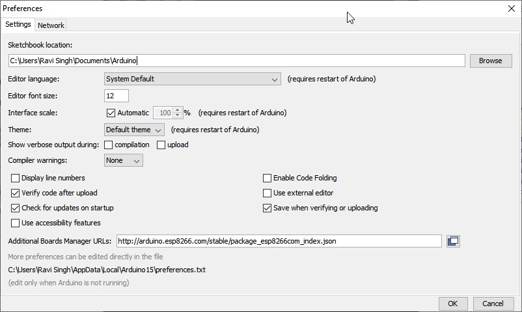
Task: Click the interface scale 100 value field
Action: (x=163, y=113)
